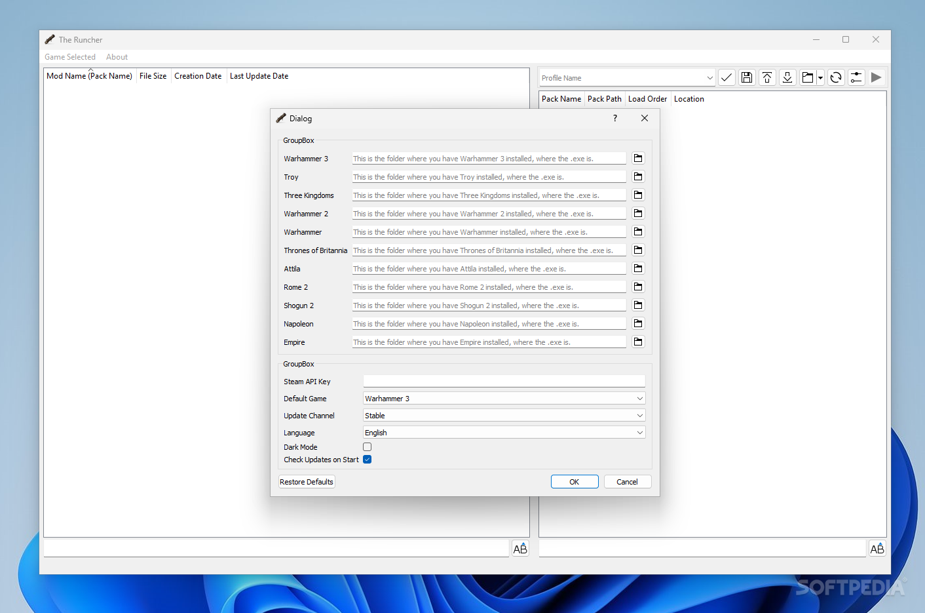Click the Warhammer 2 folder path field
This screenshot has width=925, height=613.
tap(489, 214)
